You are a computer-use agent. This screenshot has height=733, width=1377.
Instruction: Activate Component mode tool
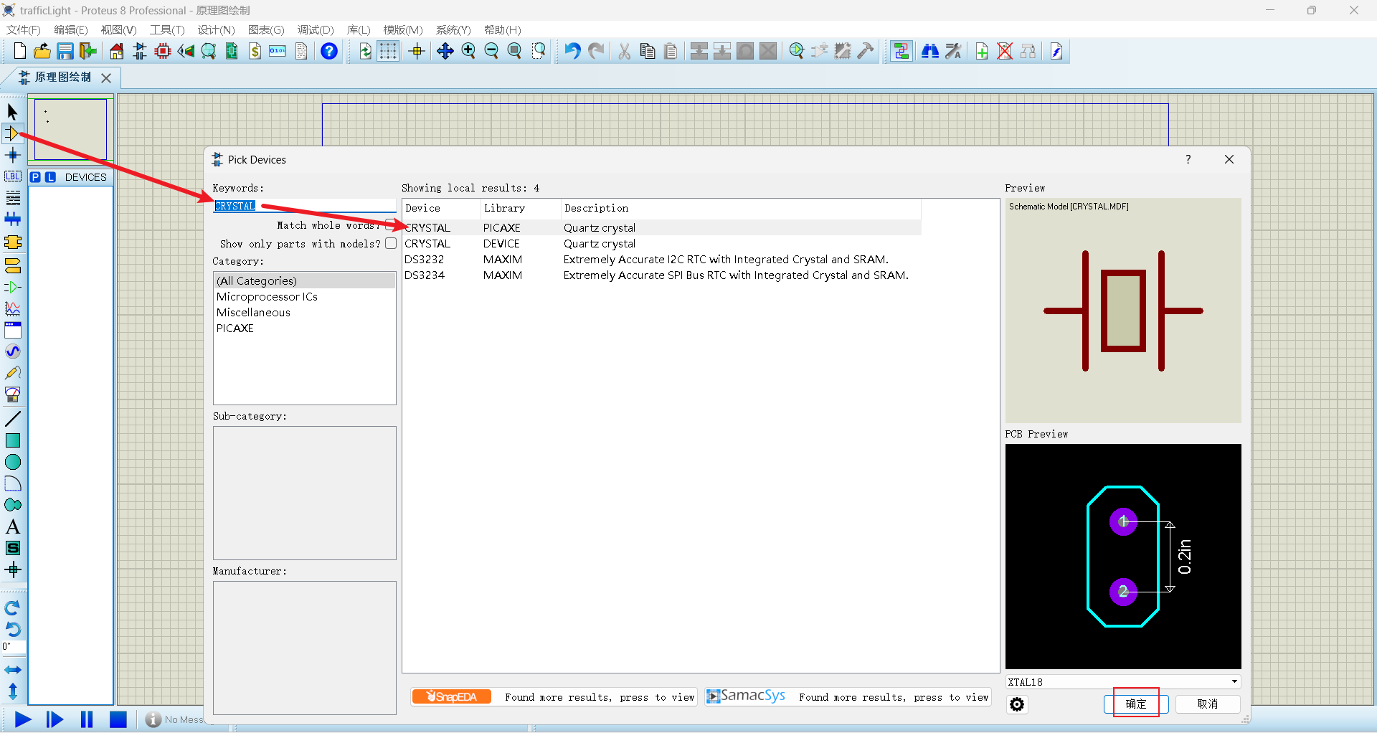(x=12, y=133)
